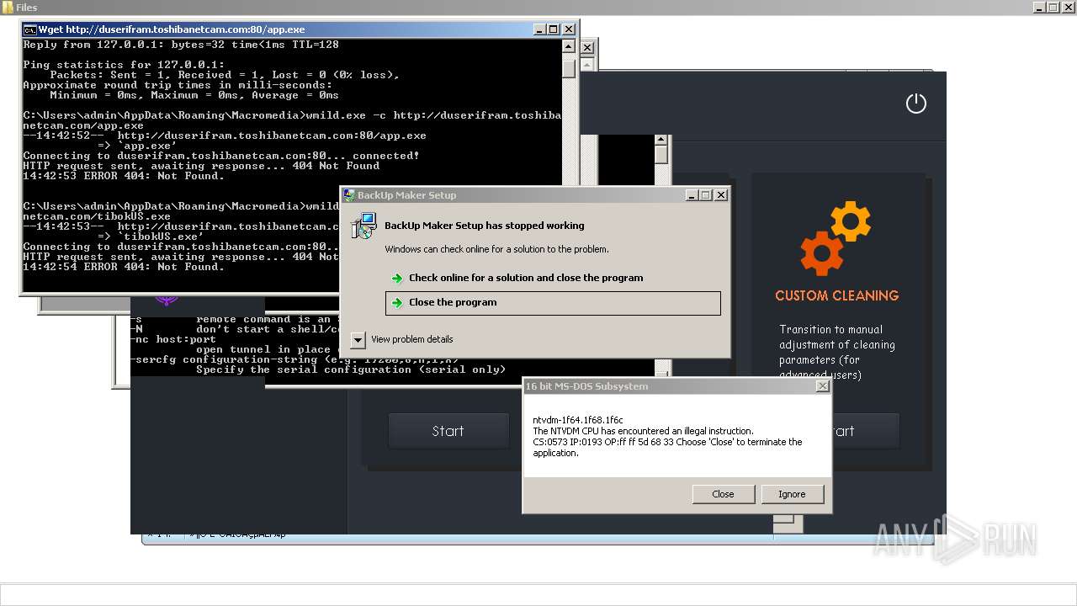Viewport: 1077px width, 606px height.
Task: Click the scroll up arrow of the Wget console
Action: click(x=569, y=47)
